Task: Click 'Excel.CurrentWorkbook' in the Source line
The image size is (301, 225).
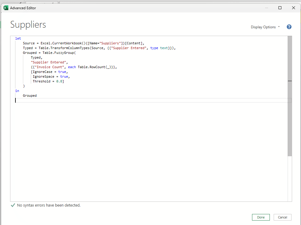Action: 61,43
